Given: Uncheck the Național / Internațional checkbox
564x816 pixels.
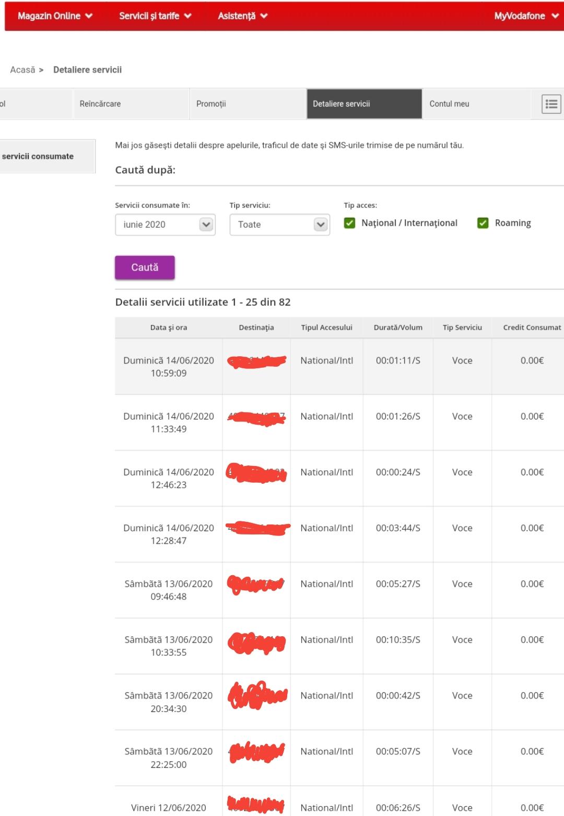Looking at the screenshot, I should (x=349, y=223).
